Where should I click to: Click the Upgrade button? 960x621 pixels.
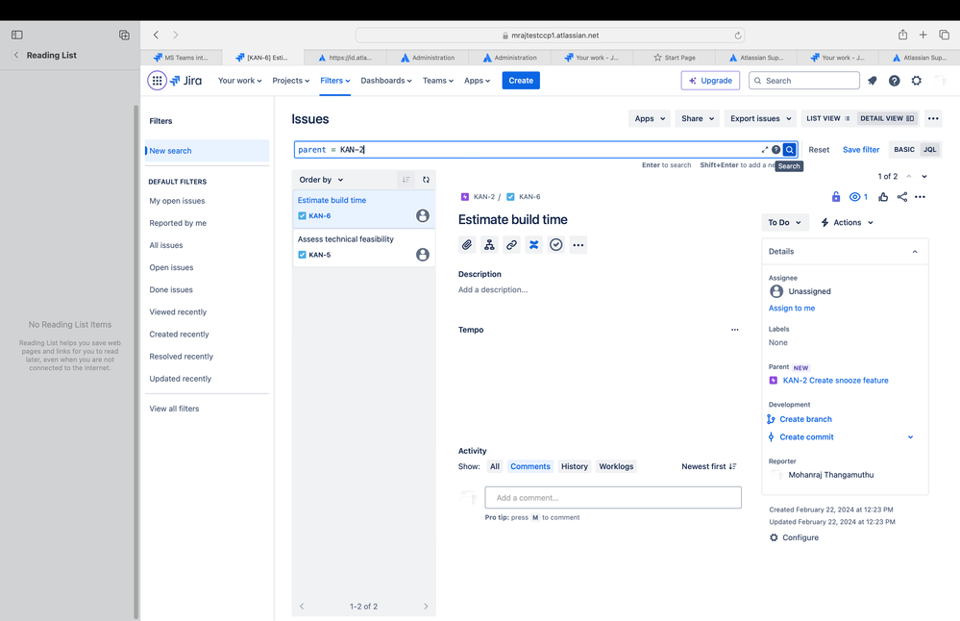tap(710, 80)
